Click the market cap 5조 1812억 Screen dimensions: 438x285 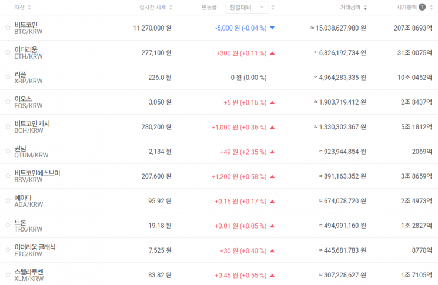pyautogui.click(x=416, y=127)
